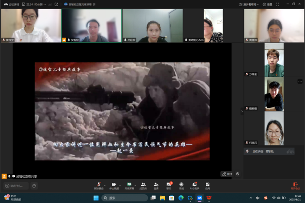Open the AI小助手 assistant icon
The height and width of the screenshot is (203, 305).
(x=194, y=186)
